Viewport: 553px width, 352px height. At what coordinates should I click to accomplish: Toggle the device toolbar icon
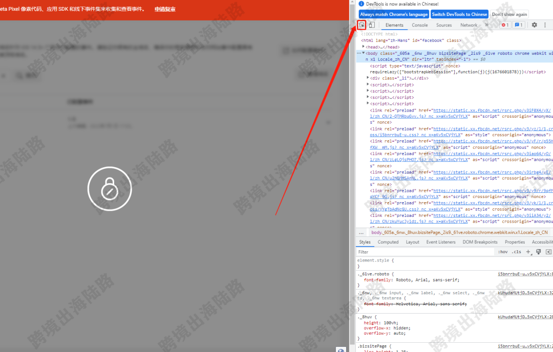click(372, 25)
